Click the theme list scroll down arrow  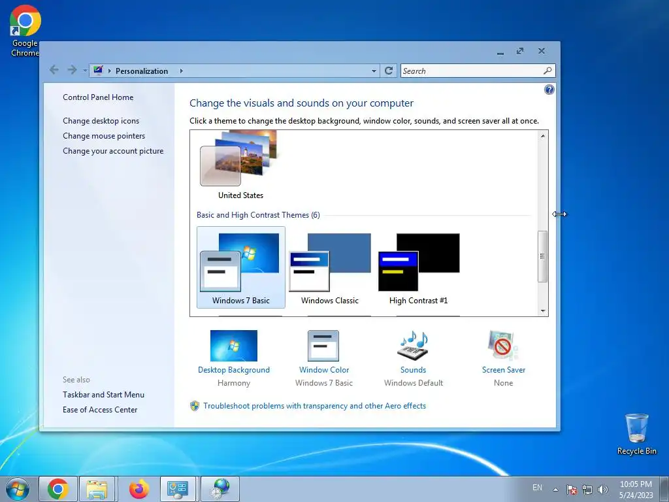543,310
